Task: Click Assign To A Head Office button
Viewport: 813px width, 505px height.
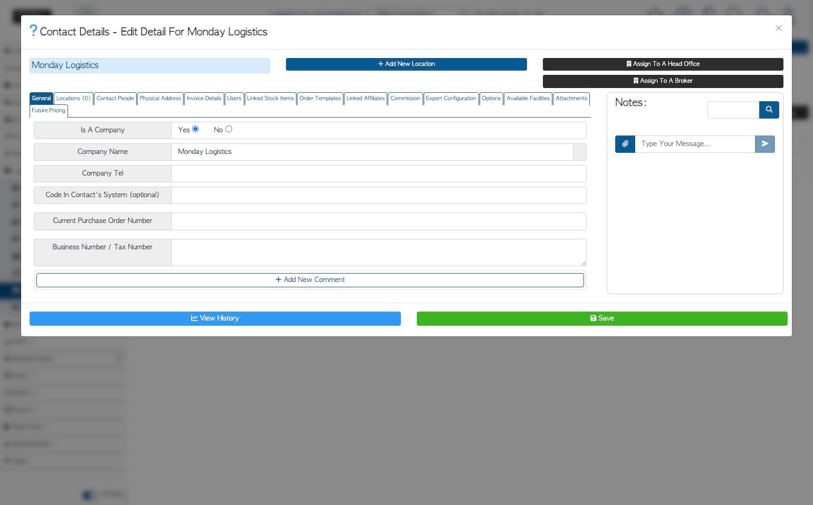Action: click(663, 64)
